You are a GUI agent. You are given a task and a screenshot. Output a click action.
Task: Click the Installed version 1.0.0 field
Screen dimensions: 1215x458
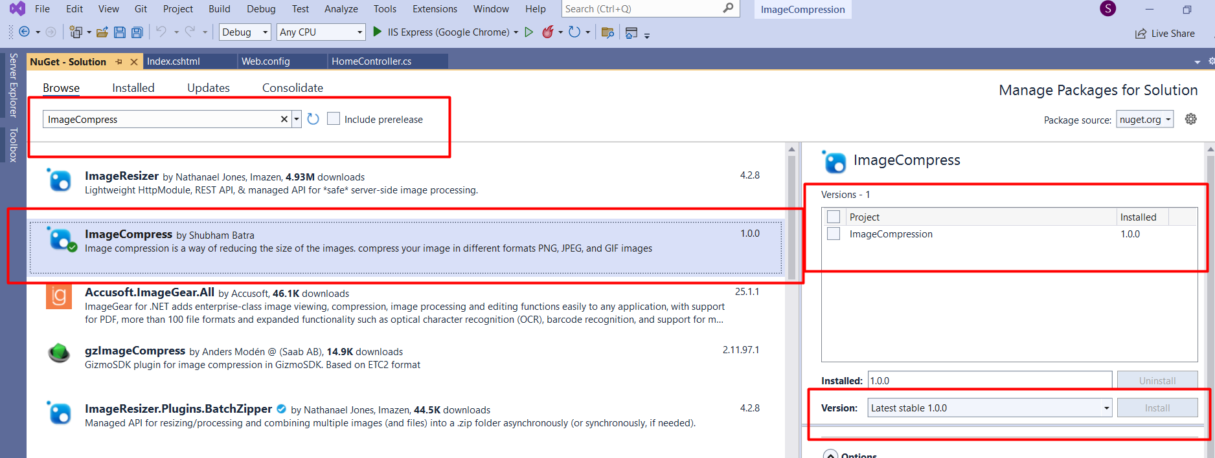coord(990,380)
